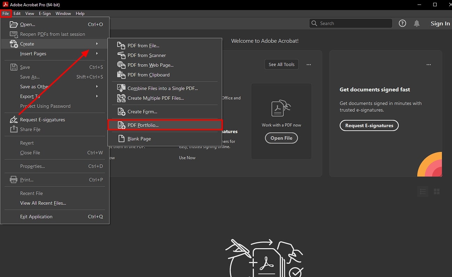Click in the Search field
The image size is (452, 277).
pyautogui.click(x=350, y=23)
